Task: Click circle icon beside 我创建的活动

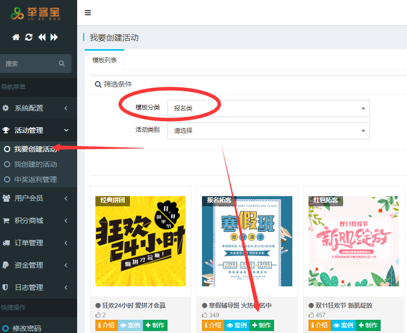Action: 7,164
